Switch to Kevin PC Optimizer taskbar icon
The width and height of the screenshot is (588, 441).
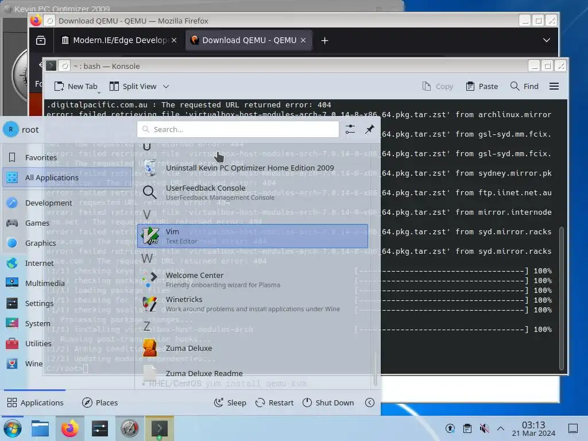point(129,428)
